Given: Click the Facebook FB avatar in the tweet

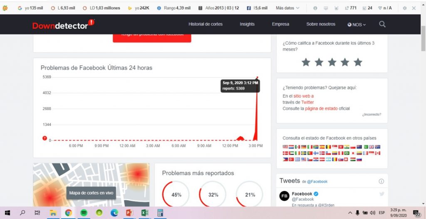Looking at the screenshot, I should [284, 196].
